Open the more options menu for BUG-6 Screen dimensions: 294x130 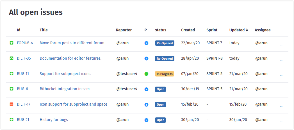(x=281, y=91)
